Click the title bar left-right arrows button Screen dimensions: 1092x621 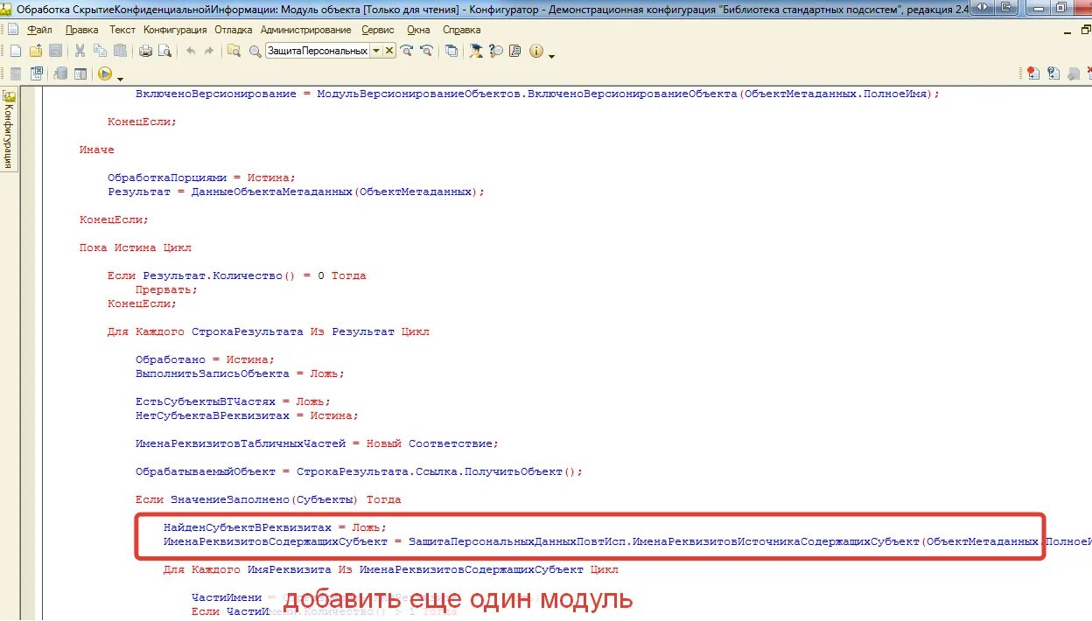click(982, 7)
